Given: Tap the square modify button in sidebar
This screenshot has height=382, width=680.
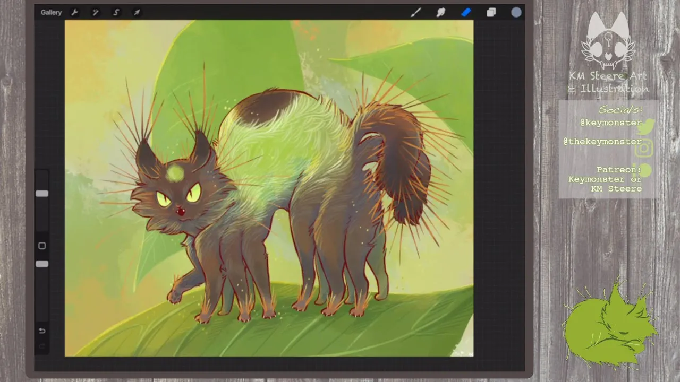Looking at the screenshot, I should [x=42, y=246].
